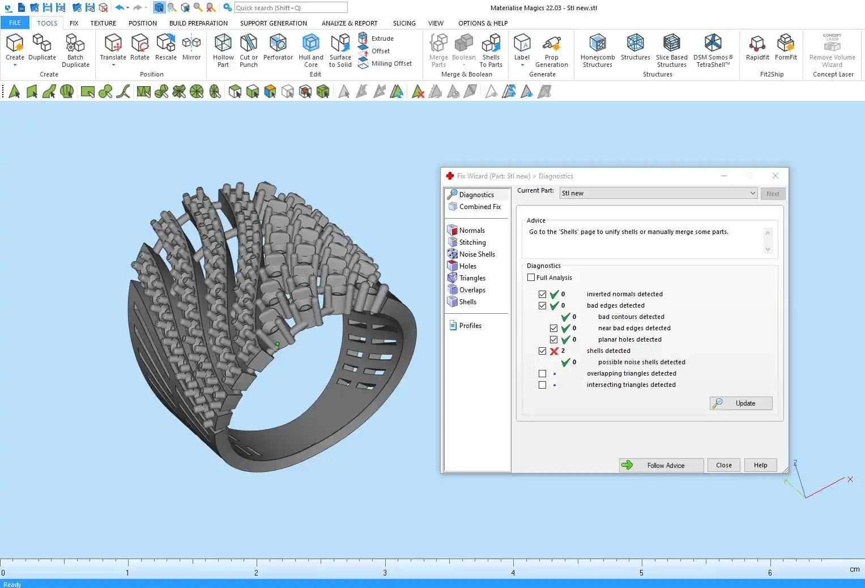Expand the Create tool dropdown arrow

coord(15,65)
